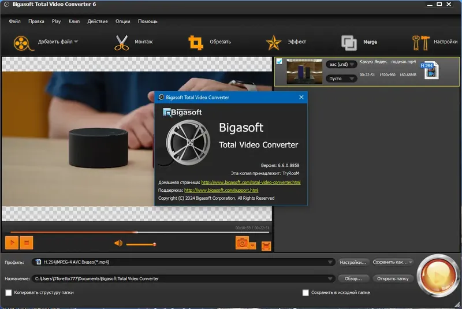Click the video seek progress bar
Image resolution: width=462 pixels, height=309 pixels.
(x=140, y=232)
